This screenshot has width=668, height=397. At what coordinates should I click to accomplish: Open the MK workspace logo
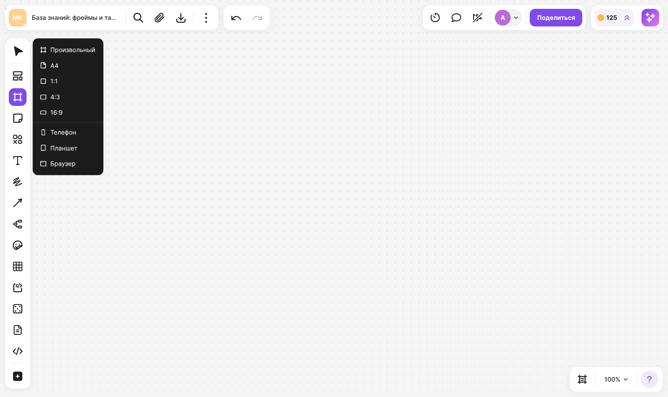point(18,18)
